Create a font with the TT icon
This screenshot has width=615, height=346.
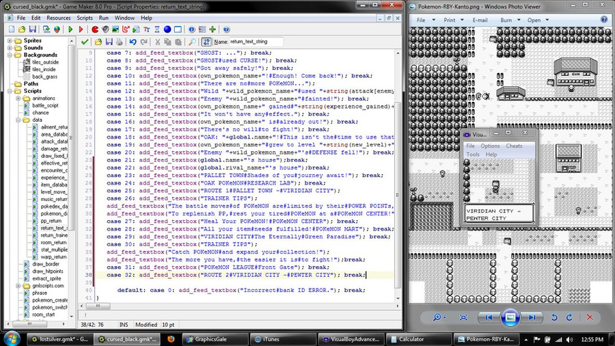click(147, 29)
